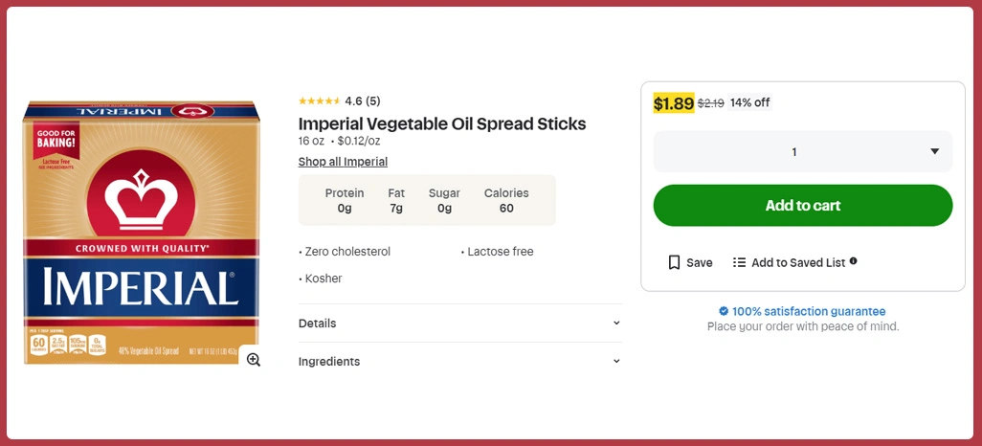The height and width of the screenshot is (446, 982).
Task: Open the Shop all Imperial link
Action: coord(343,162)
